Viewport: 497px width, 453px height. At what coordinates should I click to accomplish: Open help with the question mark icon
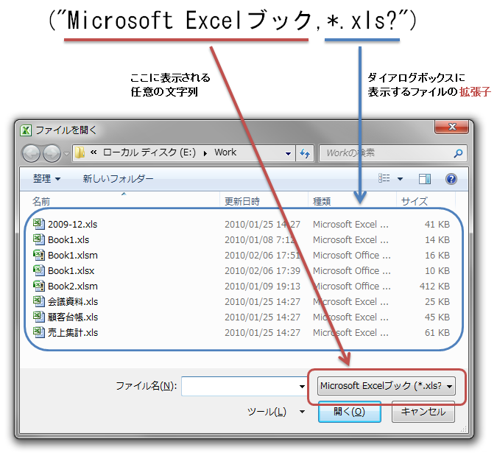(x=451, y=179)
